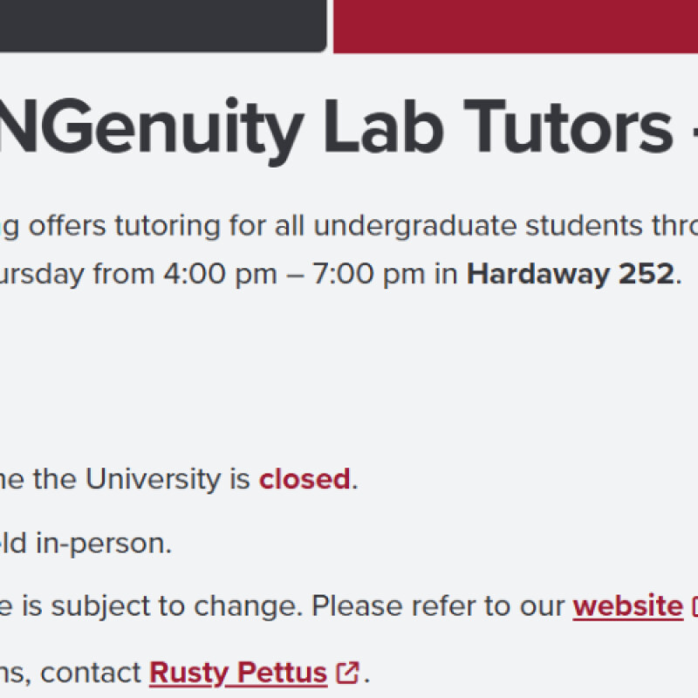Click the external link icon beside Rusty Pettus
This screenshot has height=698, width=698.
pos(349,673)
